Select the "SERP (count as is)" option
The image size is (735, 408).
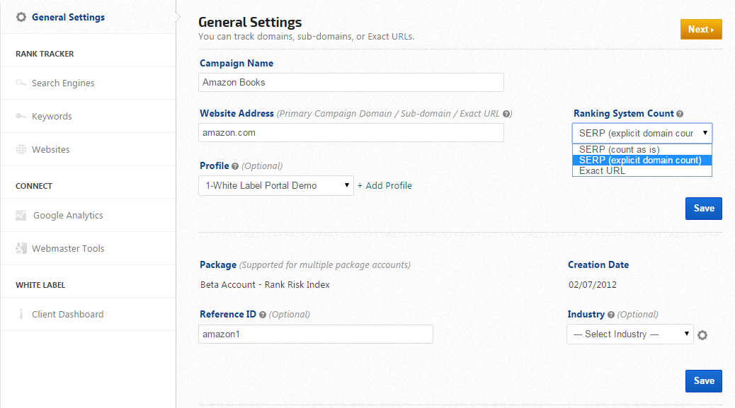620,150
